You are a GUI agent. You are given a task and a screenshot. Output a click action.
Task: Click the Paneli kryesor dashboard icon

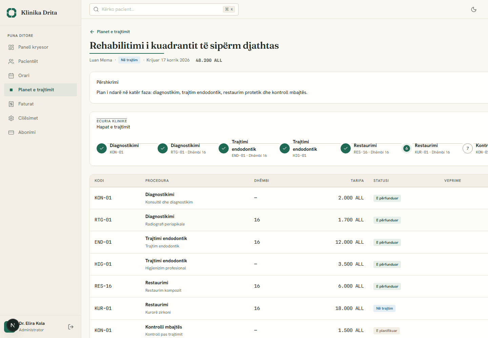(11, 47)
